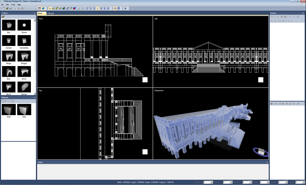Switch to the UVCoord tab
This screenshot has height=185, width=306.
point(50,13)
